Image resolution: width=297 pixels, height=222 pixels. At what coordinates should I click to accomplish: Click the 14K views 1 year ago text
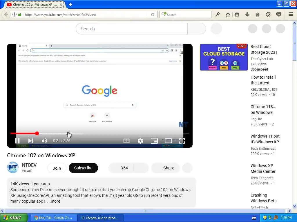tap(30, 184)
